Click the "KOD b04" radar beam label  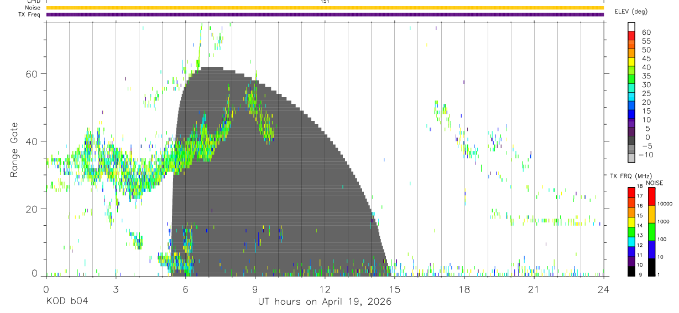click(66, 301)
